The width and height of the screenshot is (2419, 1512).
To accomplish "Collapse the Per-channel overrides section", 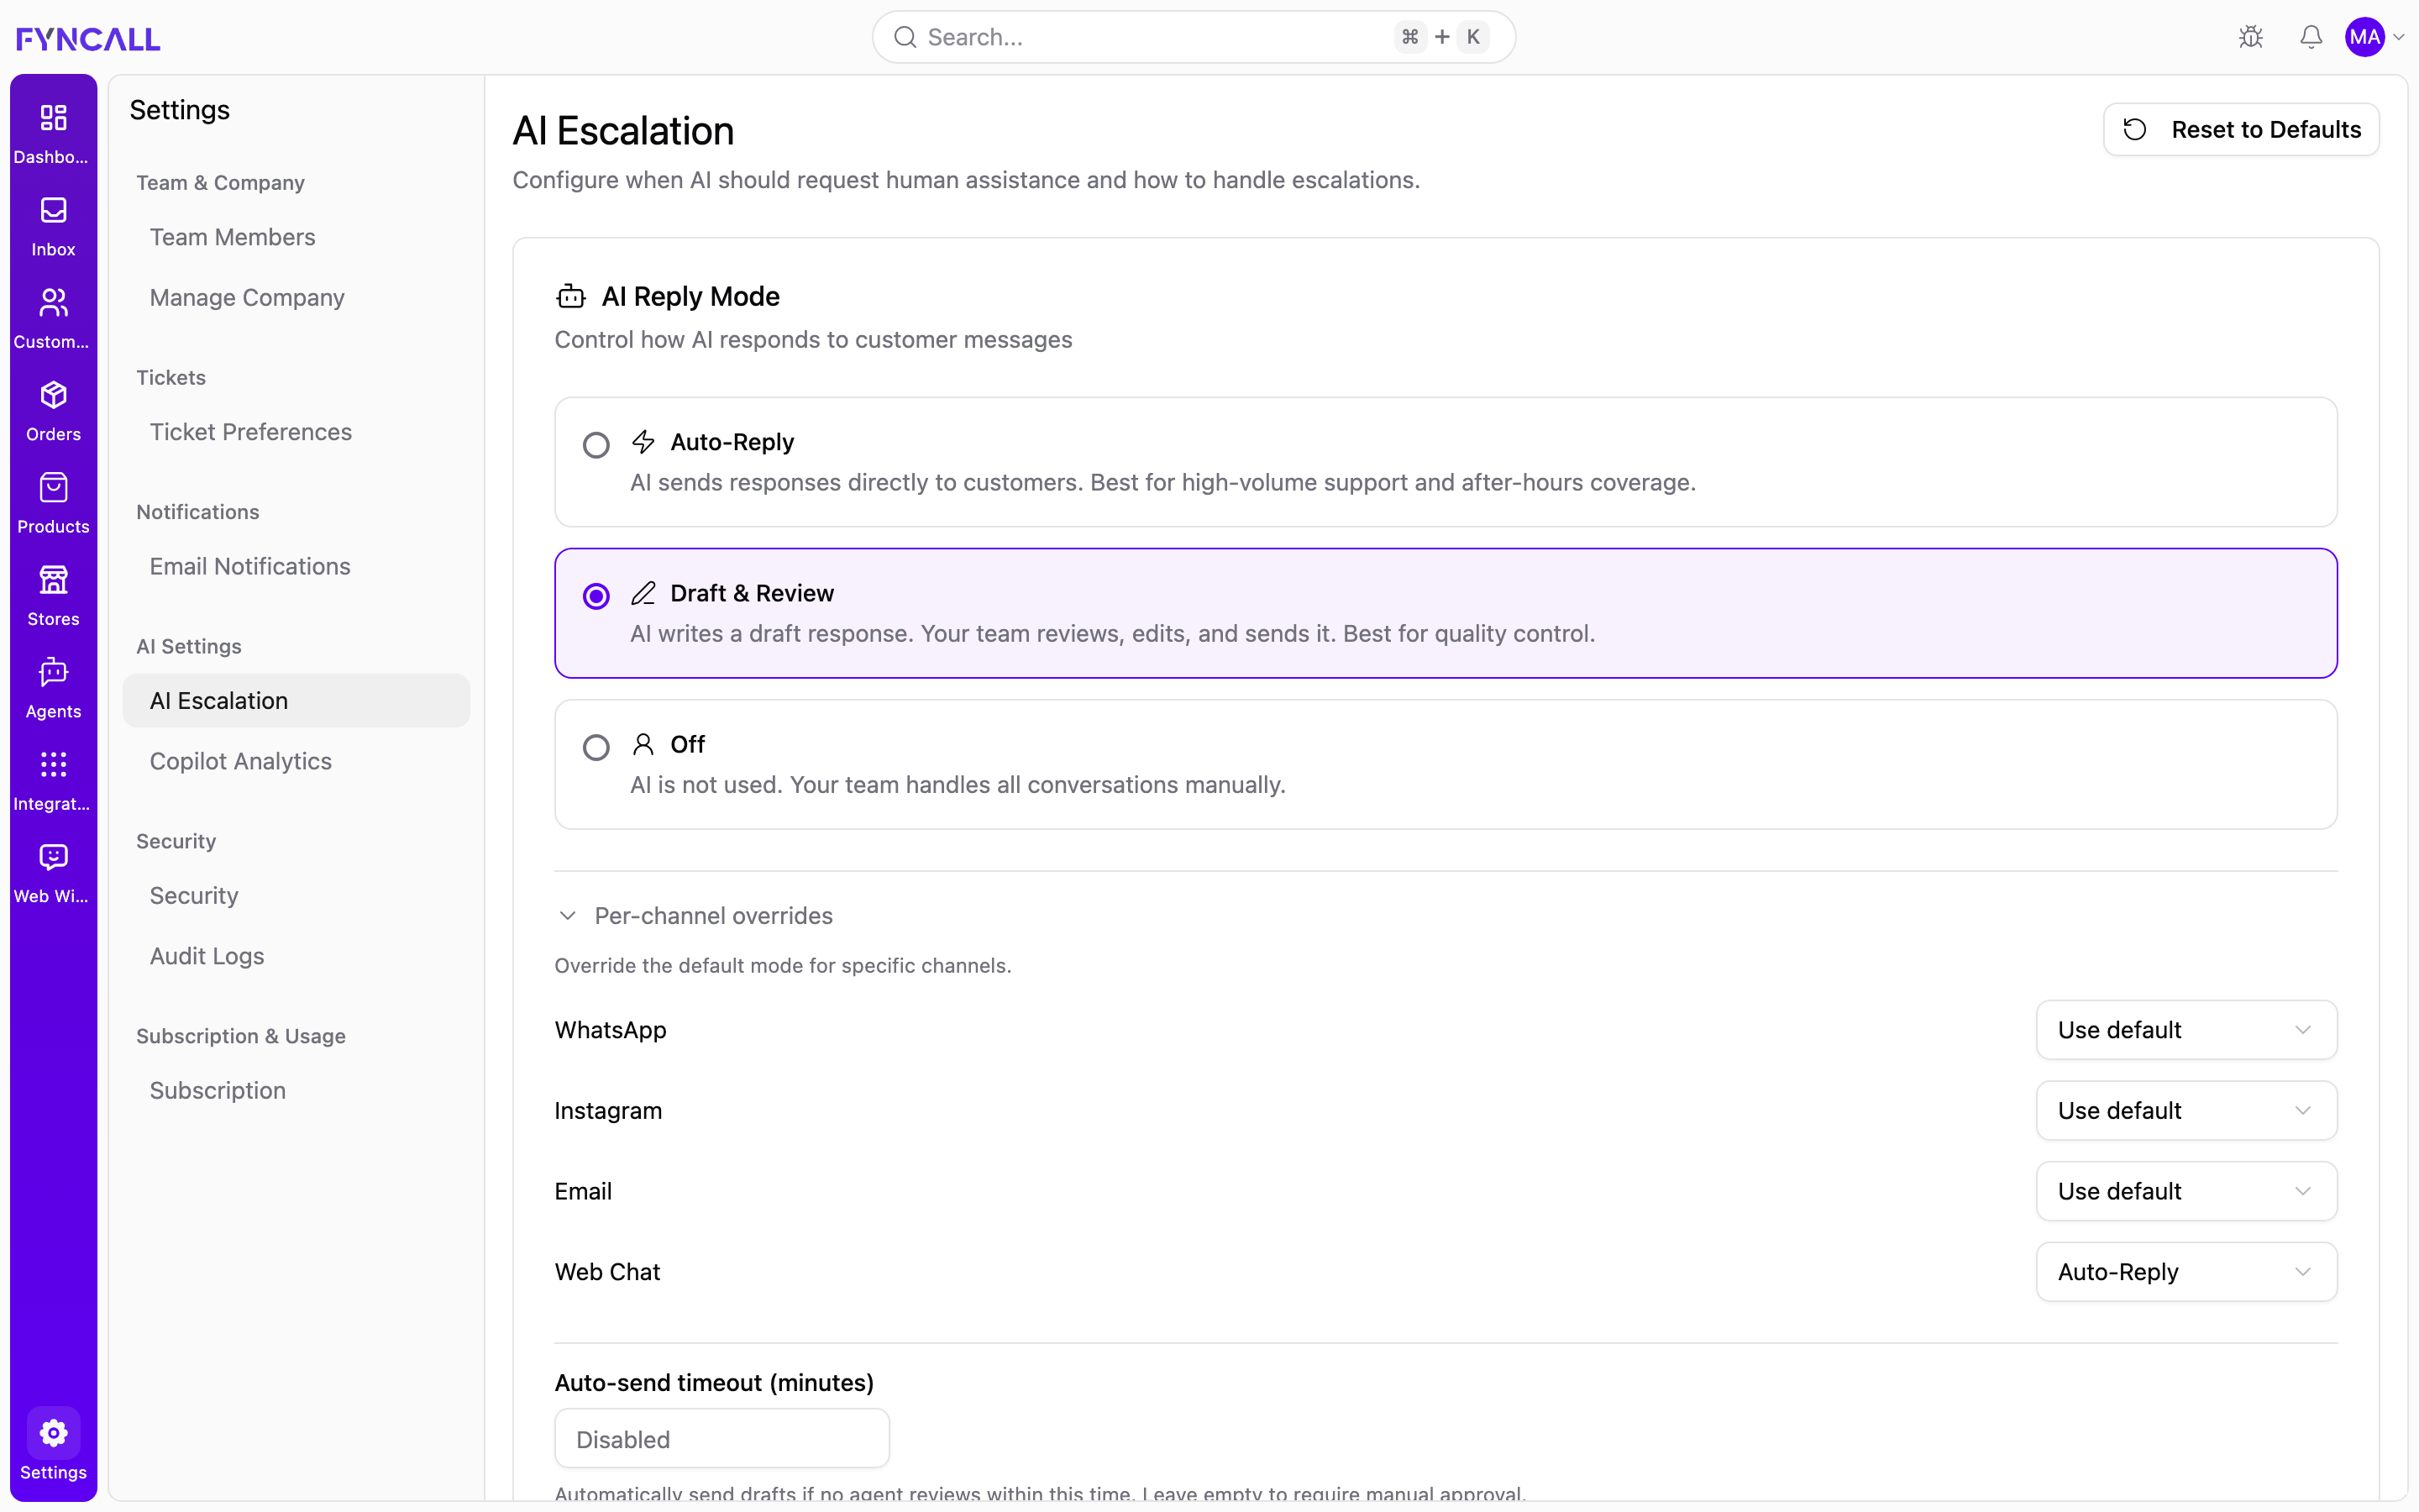I will [x=695, y=915].
